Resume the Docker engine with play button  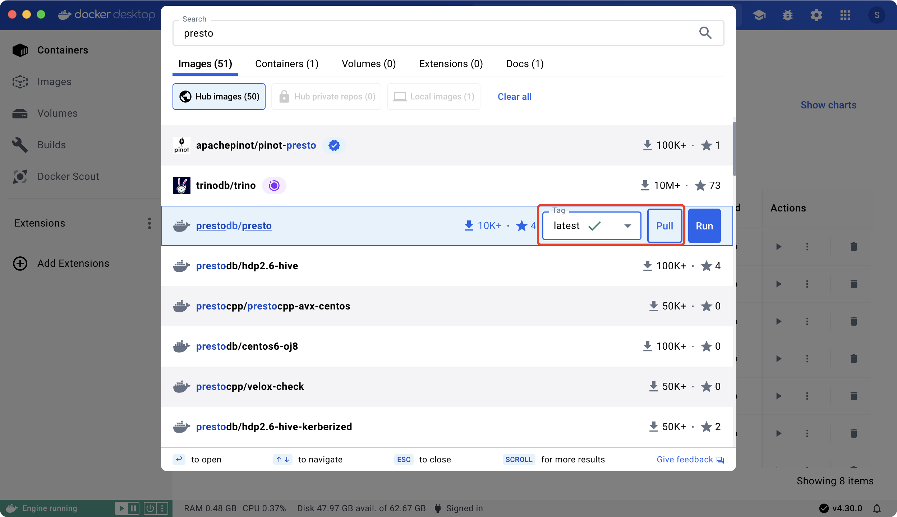click(121, 508)
